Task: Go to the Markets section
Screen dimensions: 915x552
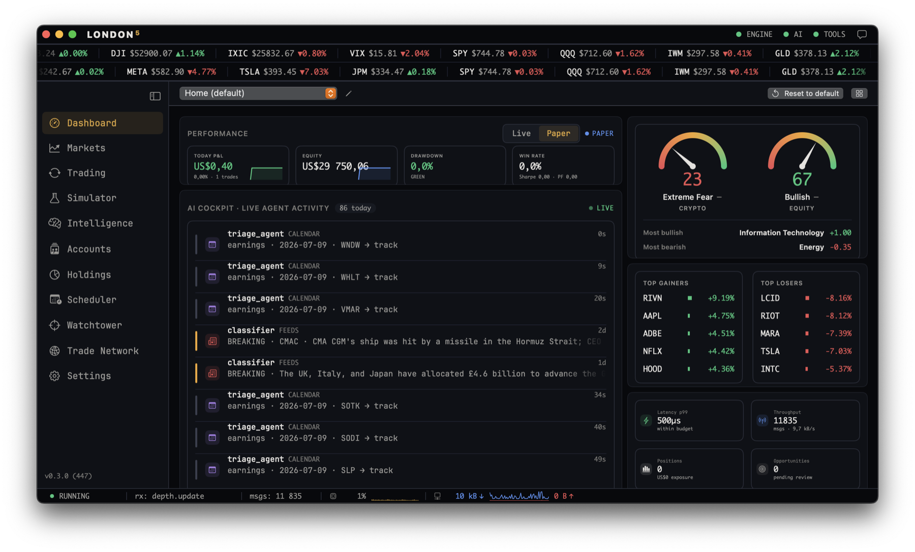Action: [x=103, y=148]
